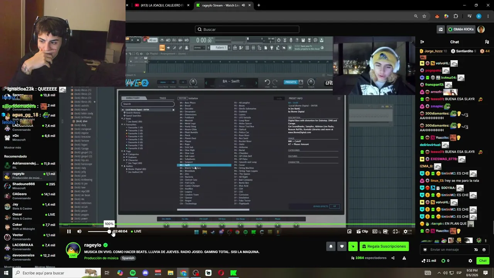This screenshot has height=278, width=494.
Task: Pause the live stream playback
Action: tap(69, 231)
